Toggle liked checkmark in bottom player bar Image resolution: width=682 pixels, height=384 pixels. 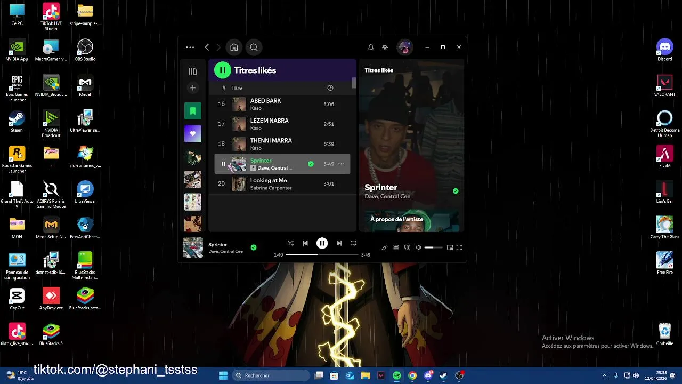[x=254, y=247]
